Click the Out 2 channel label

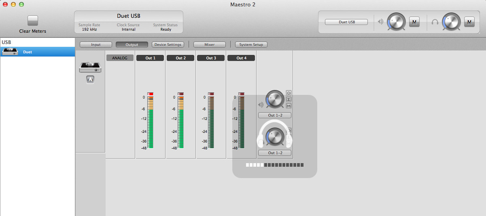pyautogui.click(x=180, y=58)
